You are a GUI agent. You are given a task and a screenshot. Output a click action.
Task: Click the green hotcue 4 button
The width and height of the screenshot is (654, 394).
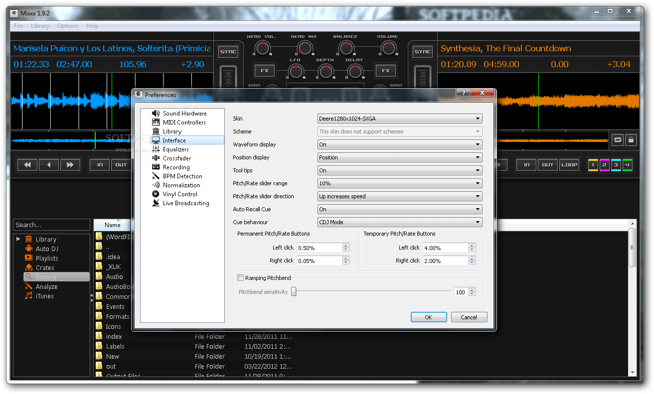[x=627, y=165]
